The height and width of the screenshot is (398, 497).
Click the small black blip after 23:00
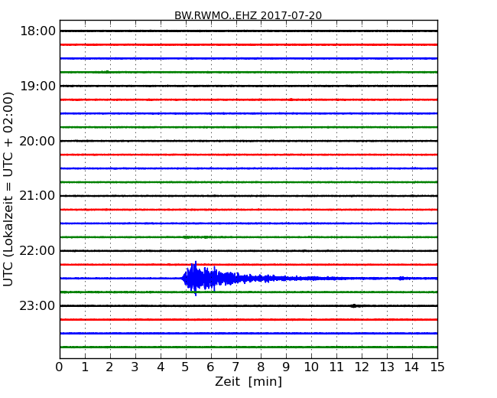pos(353,306)
